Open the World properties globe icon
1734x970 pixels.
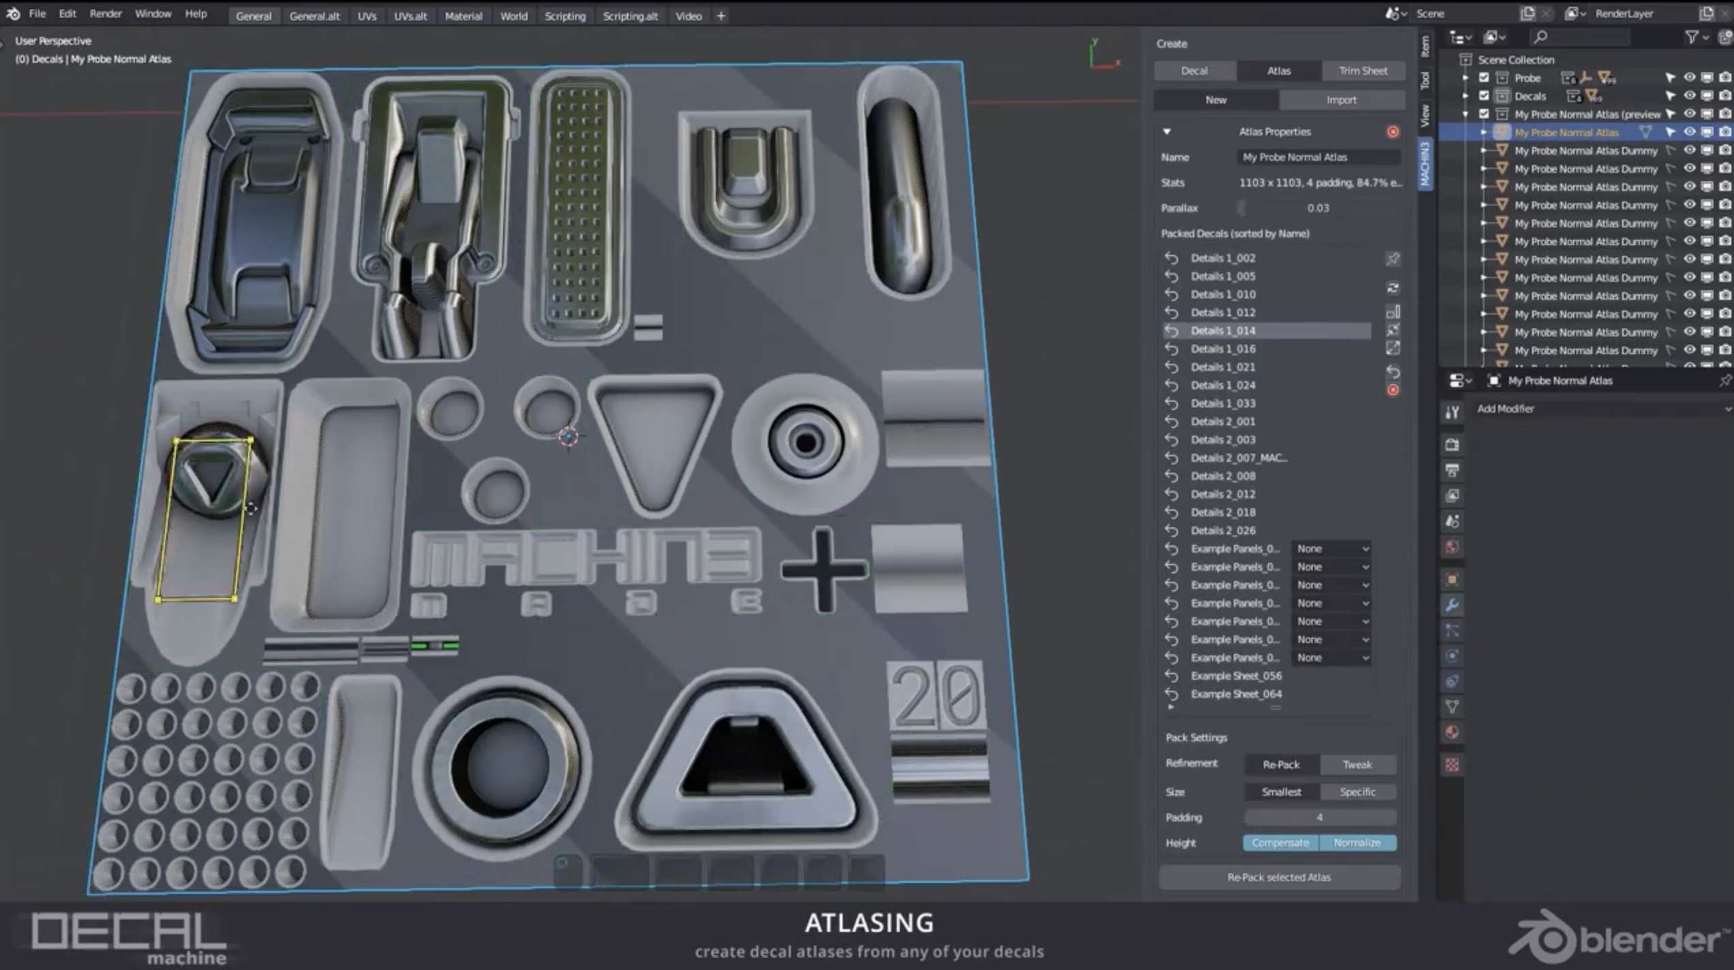click(x=1452, y=547)
